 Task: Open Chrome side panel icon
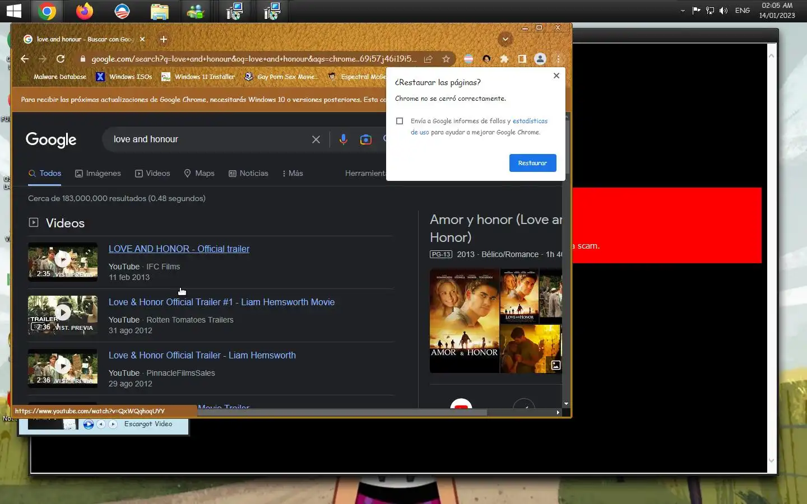click(x=522, y=59)
